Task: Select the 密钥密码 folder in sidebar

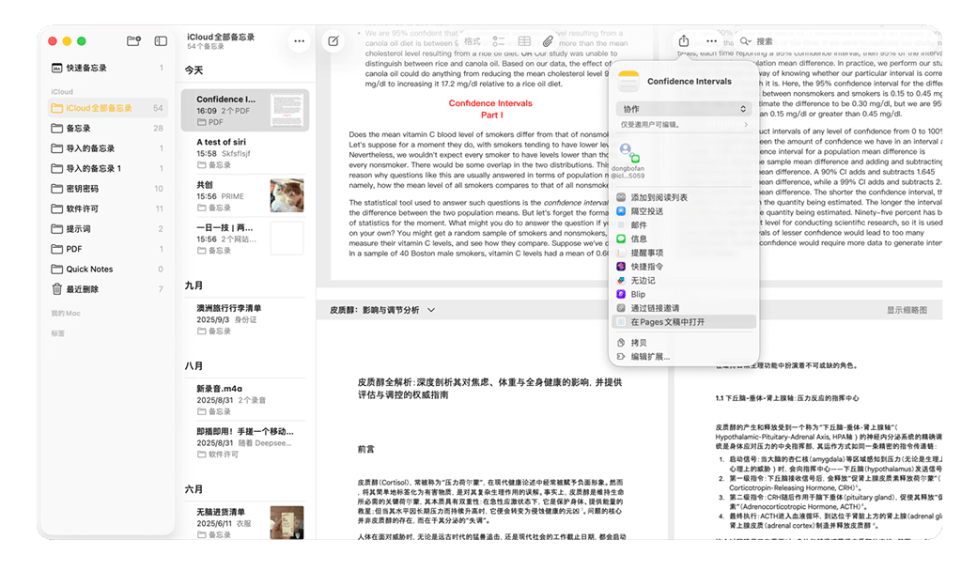Action: point(83,189)
